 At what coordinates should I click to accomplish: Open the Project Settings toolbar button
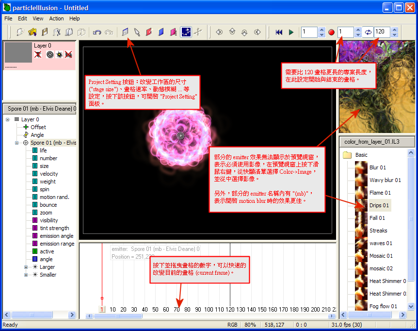pyautogui.click(x=125, y=32)
